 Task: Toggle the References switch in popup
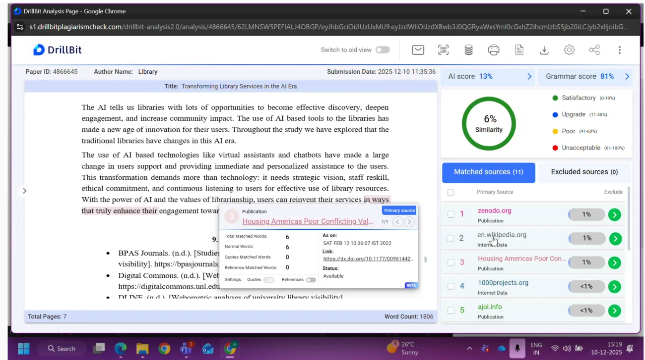click(311, 280)
